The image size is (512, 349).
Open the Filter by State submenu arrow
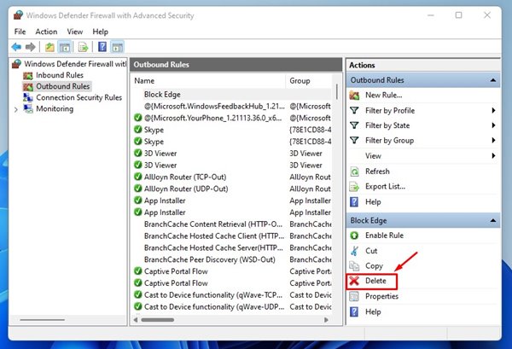(493, 125)
